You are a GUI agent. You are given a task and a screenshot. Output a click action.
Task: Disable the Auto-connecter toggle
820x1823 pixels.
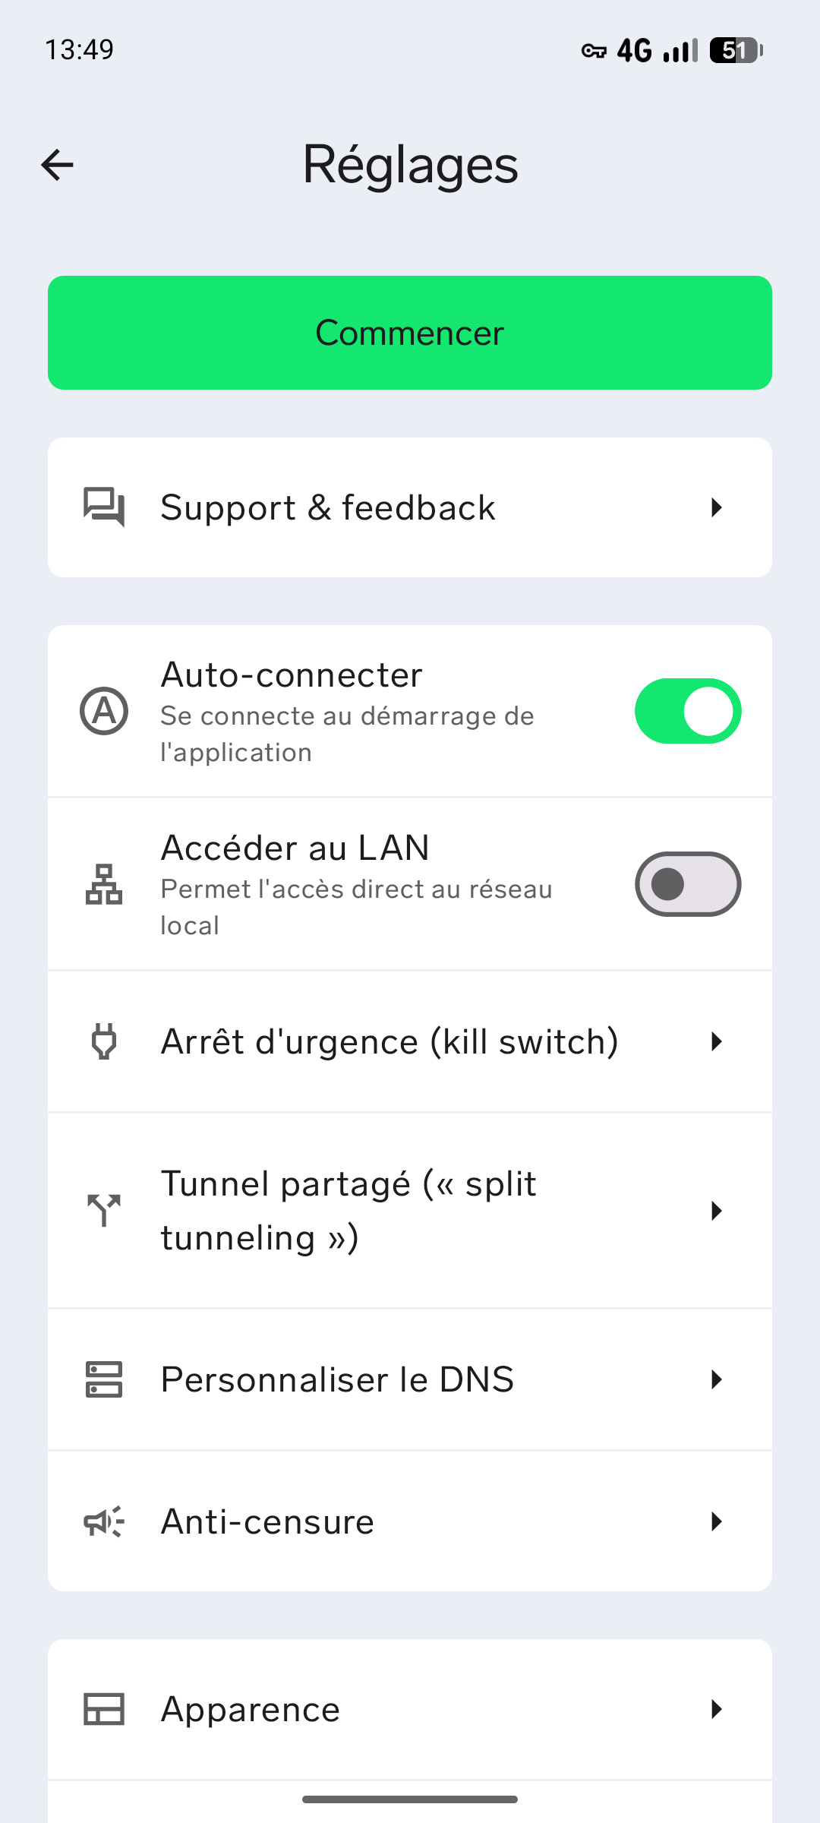(x=688, y=711)
